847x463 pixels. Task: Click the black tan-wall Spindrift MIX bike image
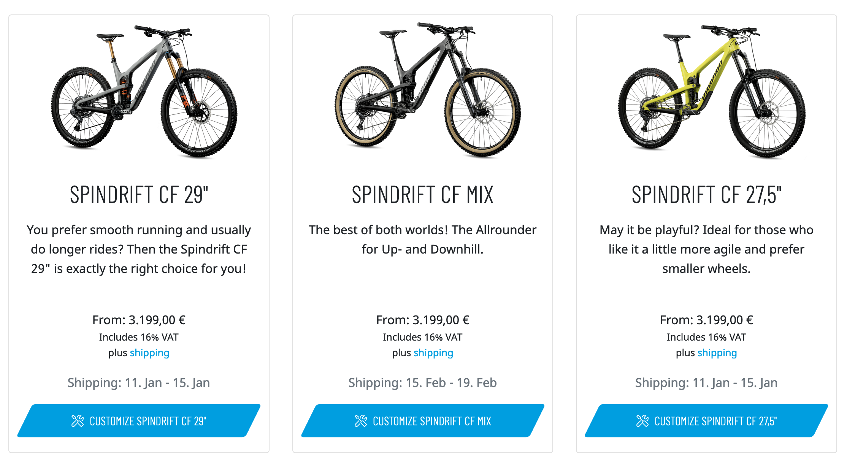[x=428, y=91]
